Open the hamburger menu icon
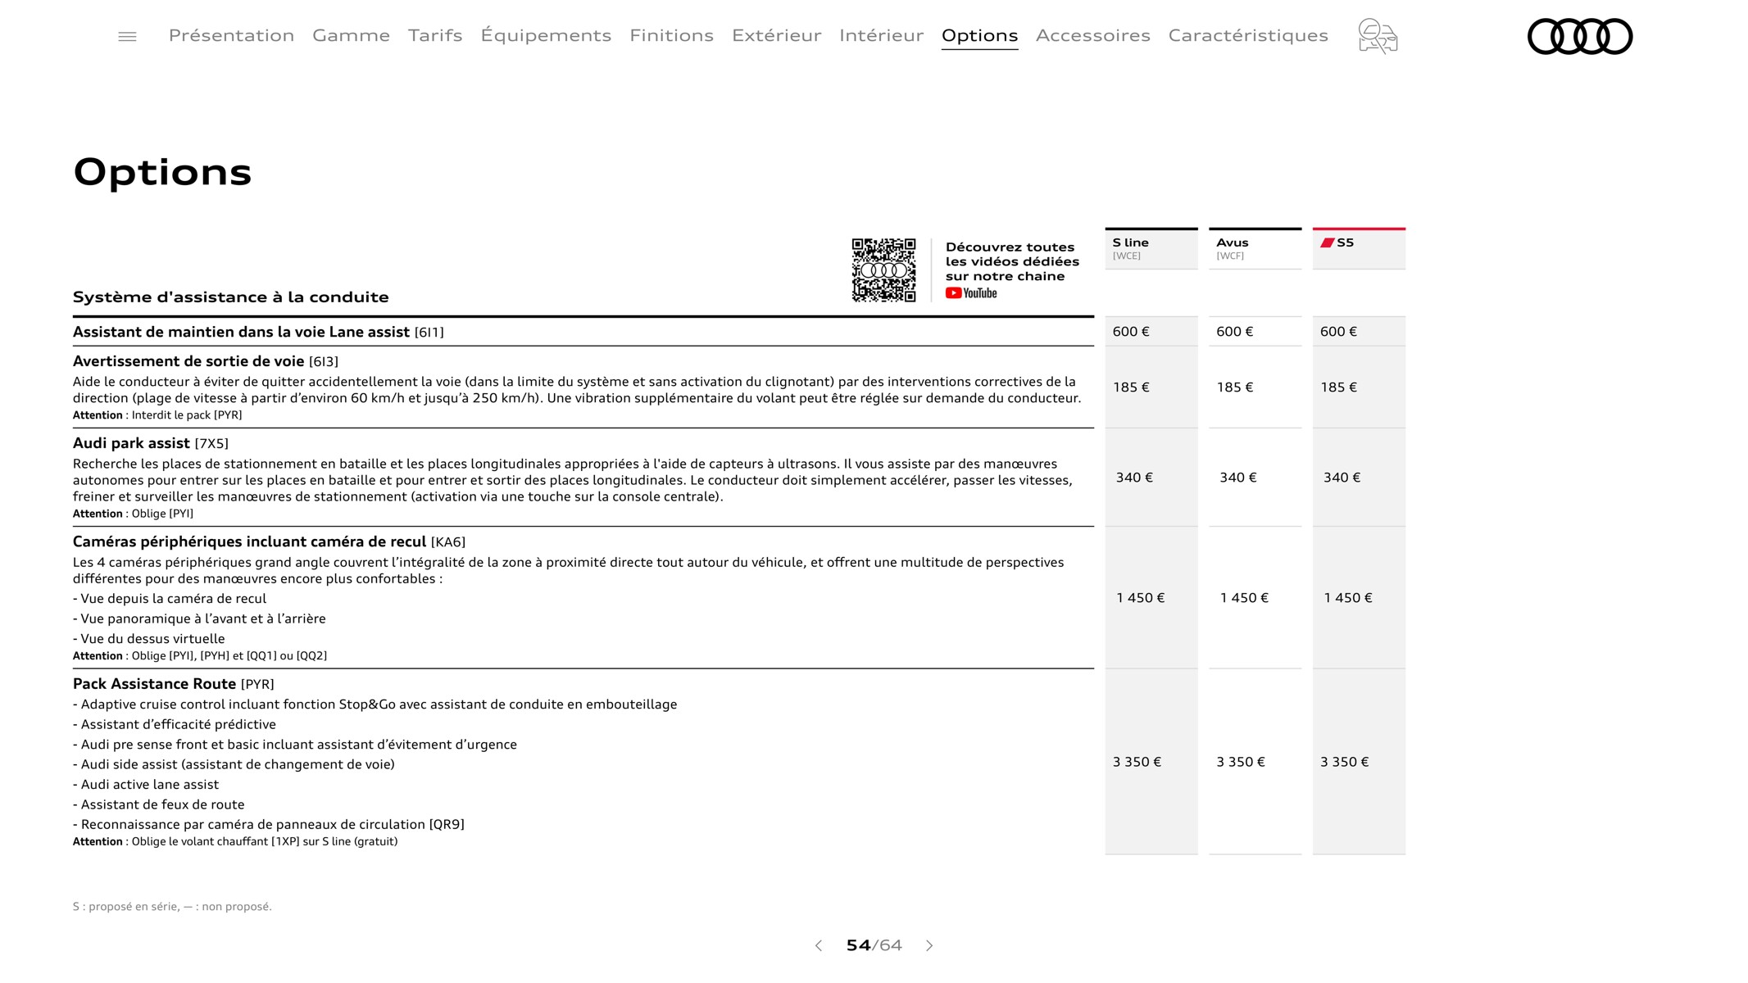 click(127, 36)
